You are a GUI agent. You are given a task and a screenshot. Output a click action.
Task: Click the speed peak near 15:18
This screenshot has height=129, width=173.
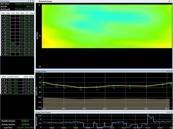click(x=148, y=115)
